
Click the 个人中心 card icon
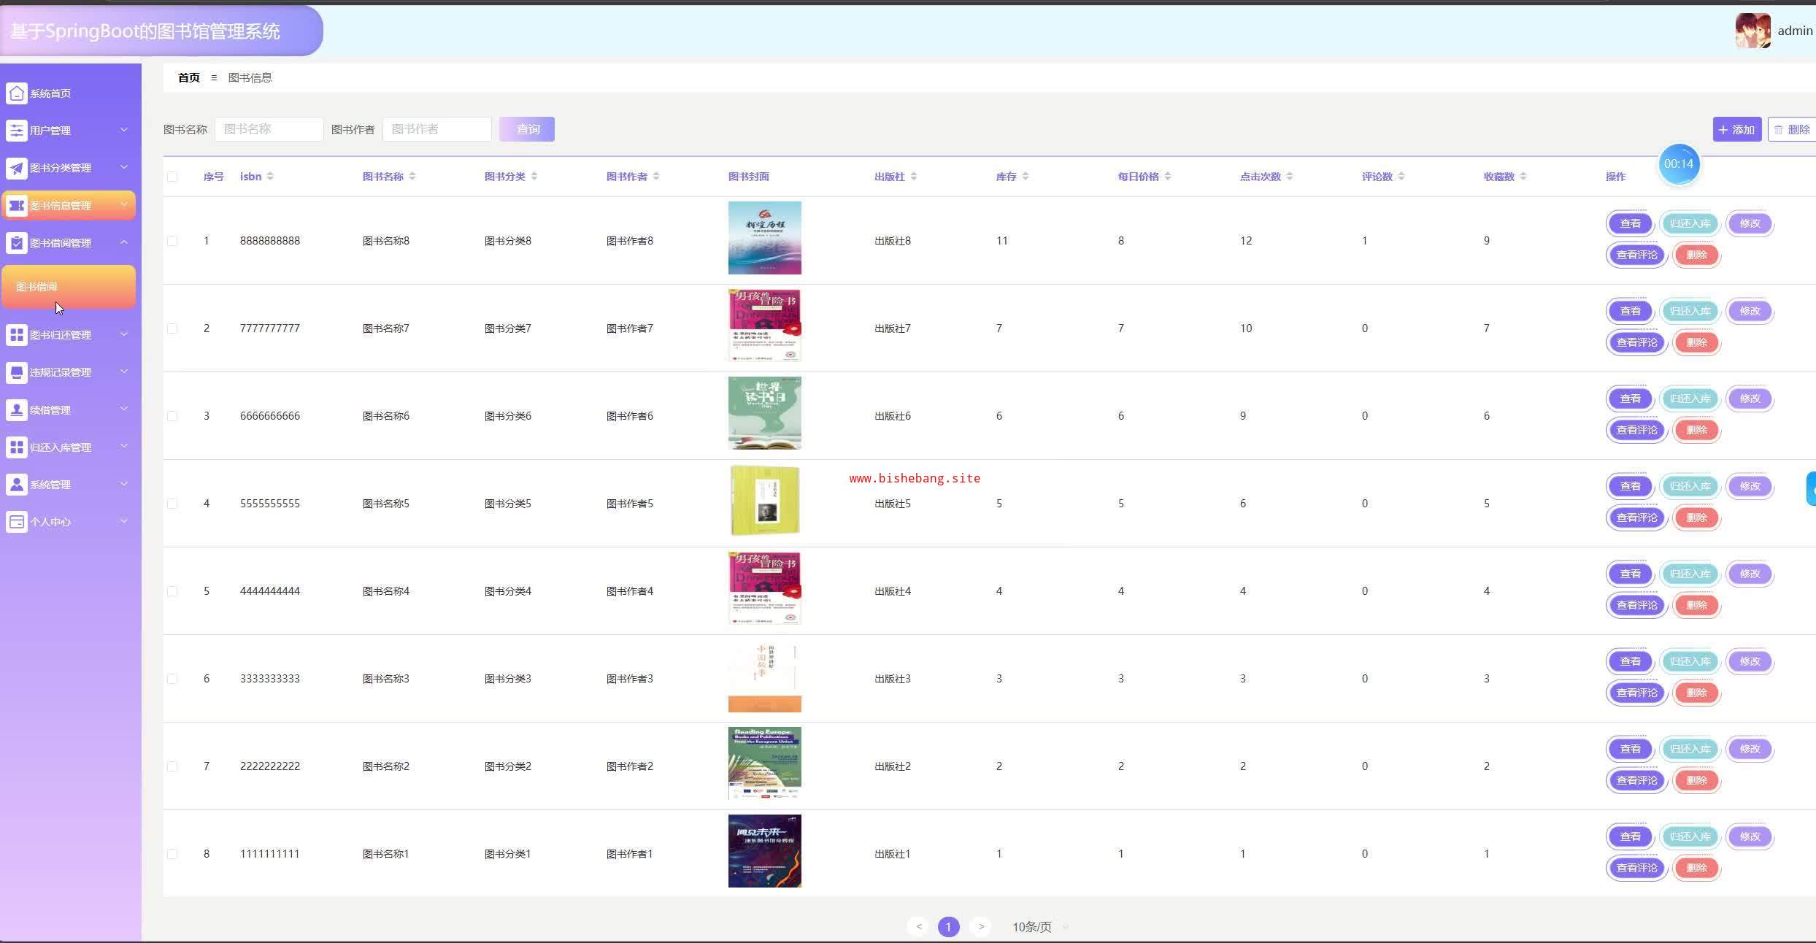pyautogui.click(x=17, y=522)
